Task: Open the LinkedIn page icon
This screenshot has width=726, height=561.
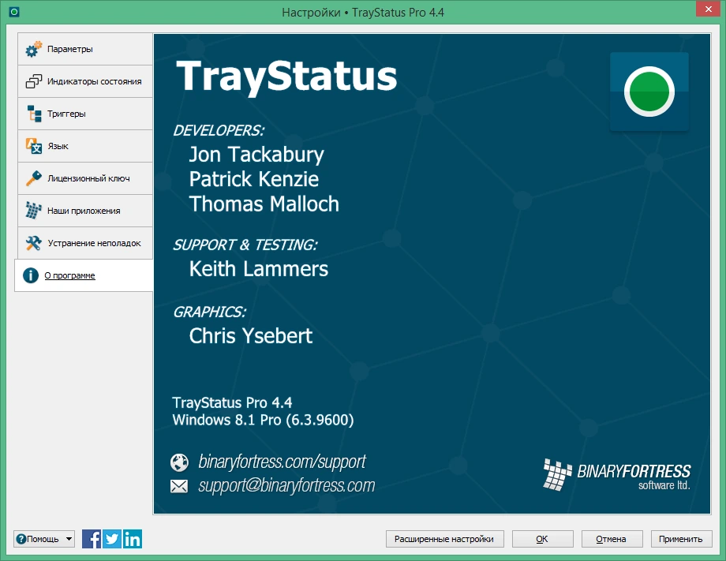Action: [133, 539]
